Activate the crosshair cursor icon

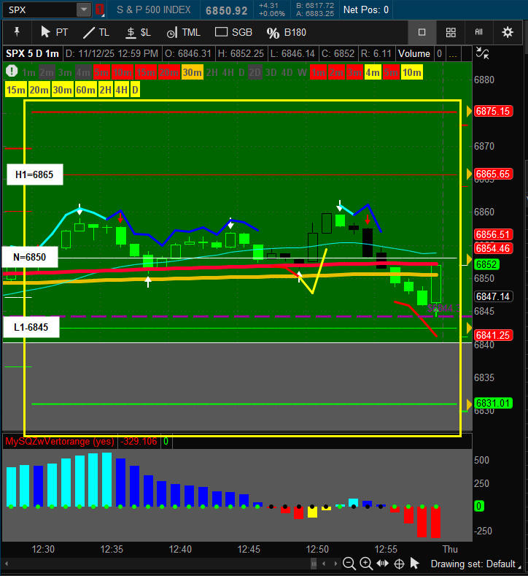(399, 564)
